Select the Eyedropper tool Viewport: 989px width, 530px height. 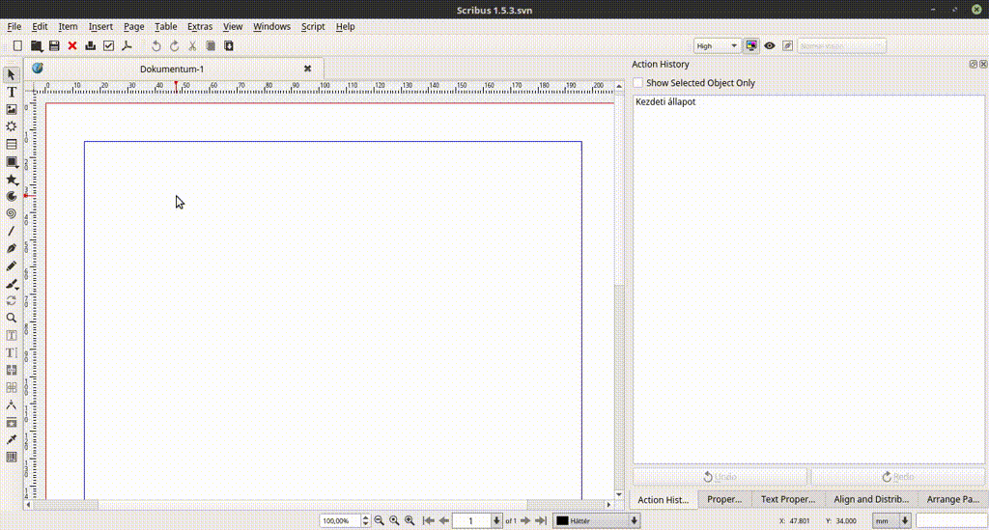click(x=12, y=439)
